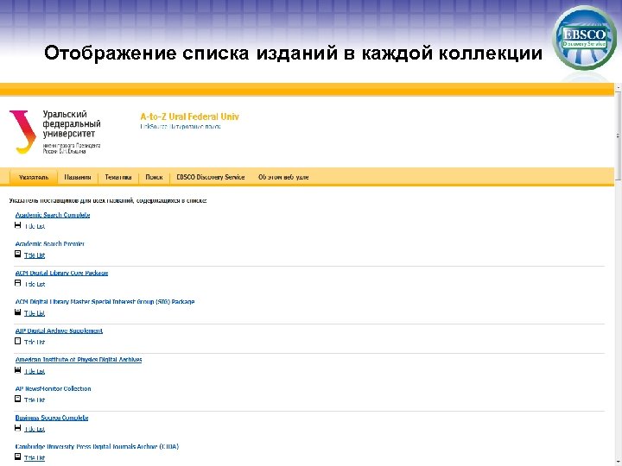The width and height of the screenshot is (622, 466).
Task: Open the Об этом веб-узле tab
Action: click(x=283, y=177)
